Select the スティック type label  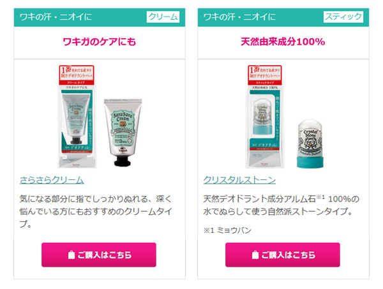(343, 17)
